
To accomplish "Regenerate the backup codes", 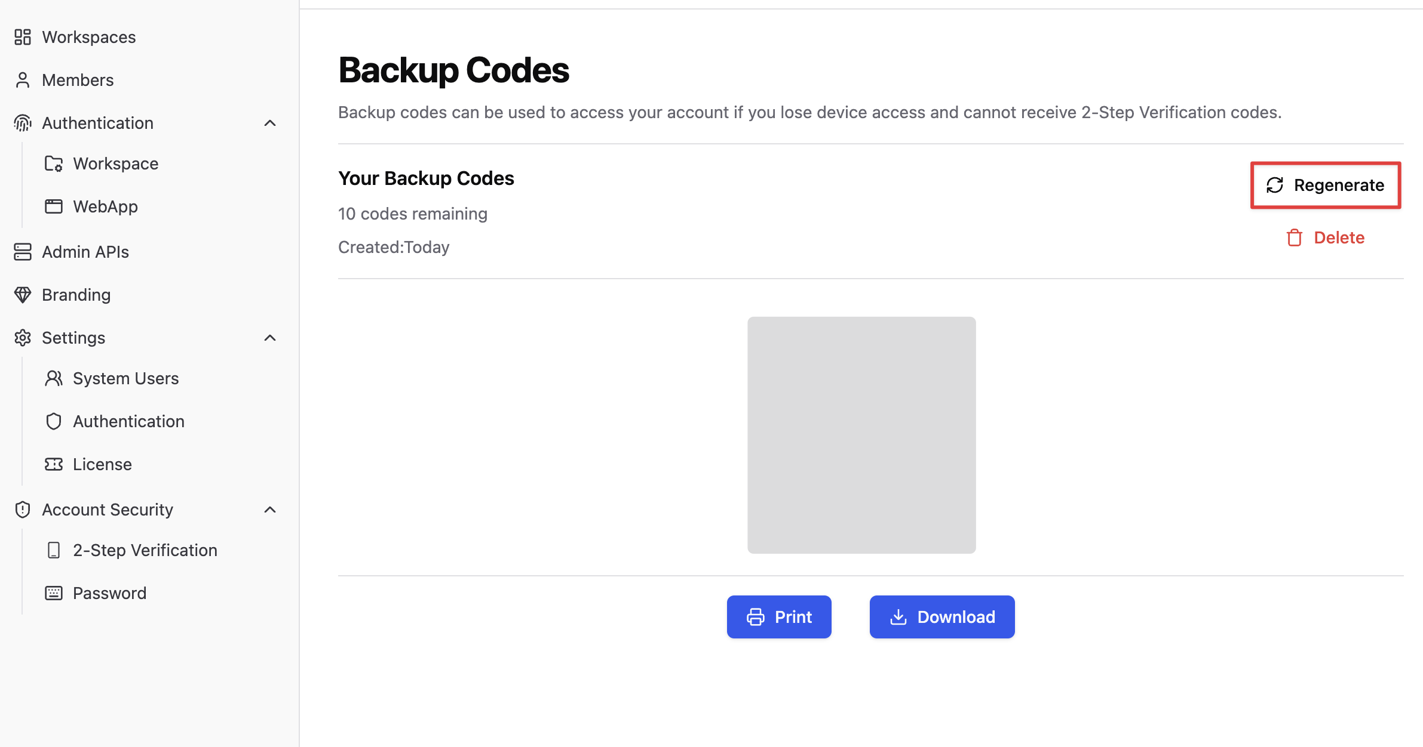I will 1326,185.
